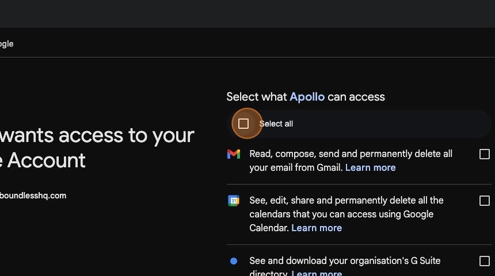Screen dimensions: 495x276
Task: Open Learn more link for Gmail permission
Action: tap(370, 167)
